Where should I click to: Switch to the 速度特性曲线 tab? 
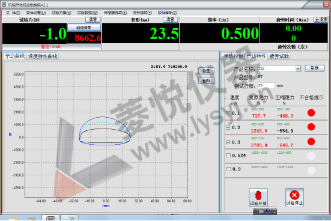(43, 56)
